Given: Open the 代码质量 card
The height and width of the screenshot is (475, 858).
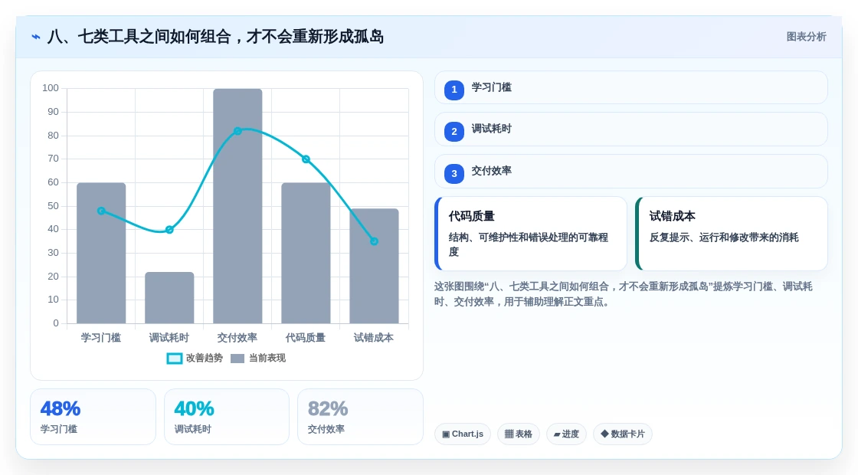Looking at the screenshot, I should 531,234.
